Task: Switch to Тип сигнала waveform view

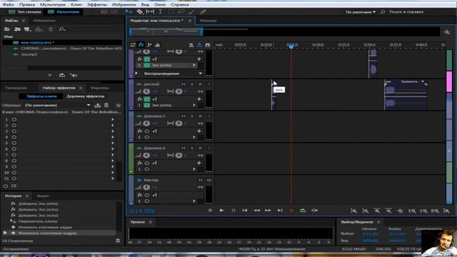Action: tap(25, 11)
